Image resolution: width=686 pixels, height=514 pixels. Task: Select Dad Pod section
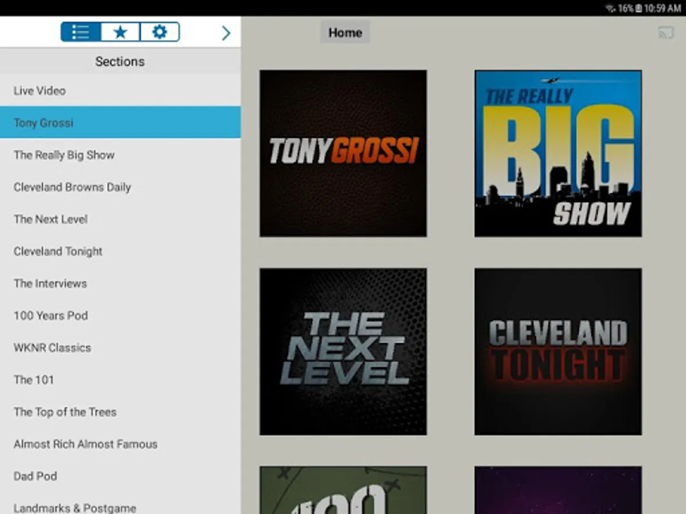[120, 476]
